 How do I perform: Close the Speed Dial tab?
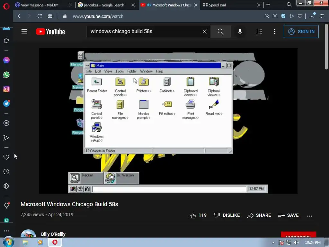click(x=259, y=5)
